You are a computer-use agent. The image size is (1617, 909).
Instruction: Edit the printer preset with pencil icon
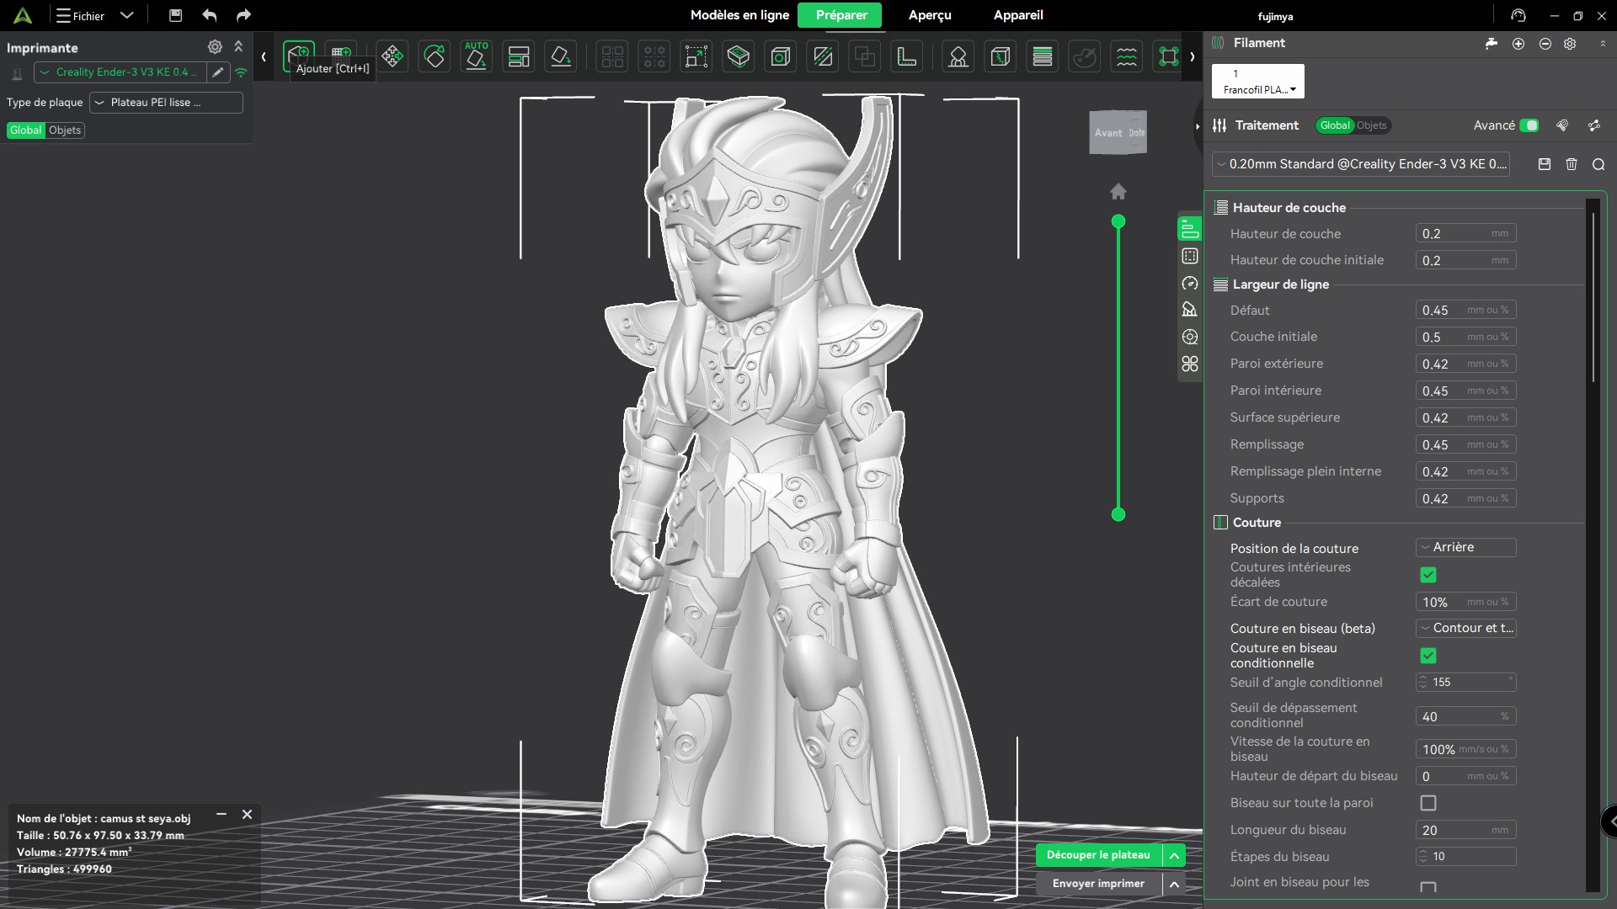[x=218, y=72]
